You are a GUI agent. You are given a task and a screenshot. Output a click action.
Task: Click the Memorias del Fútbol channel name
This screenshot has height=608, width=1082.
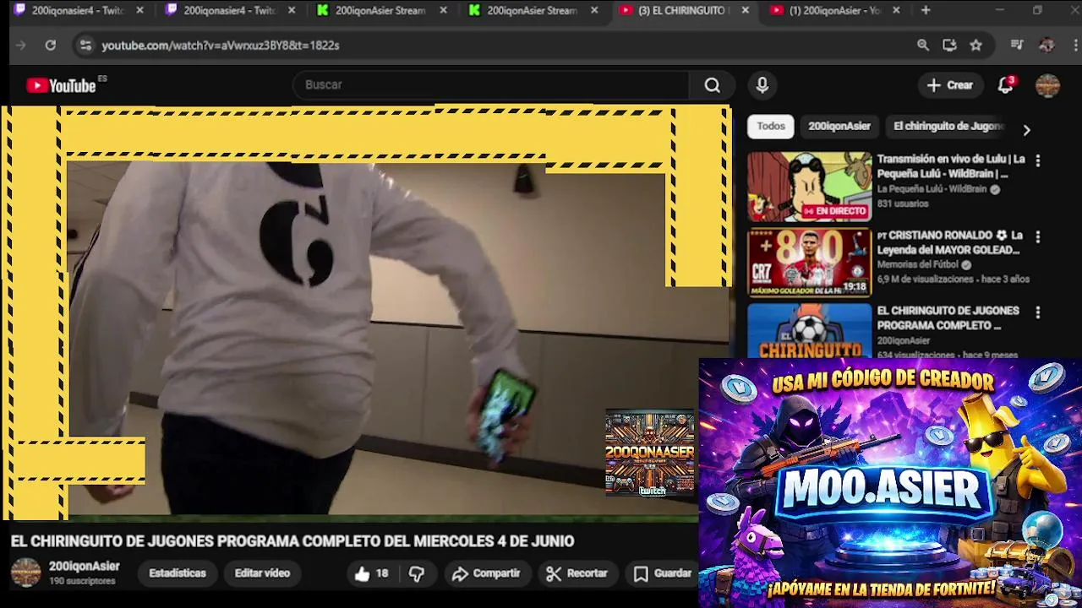click(x=918, y=265)
